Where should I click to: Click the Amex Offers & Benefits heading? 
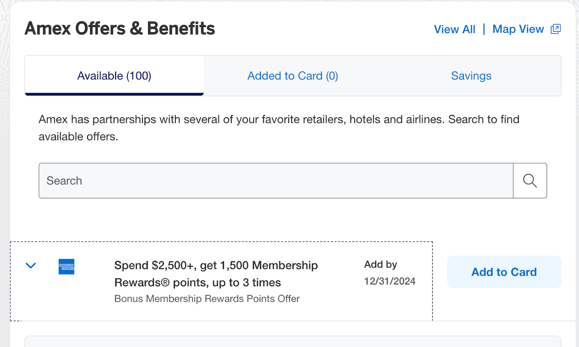click(x=120, y=29)
